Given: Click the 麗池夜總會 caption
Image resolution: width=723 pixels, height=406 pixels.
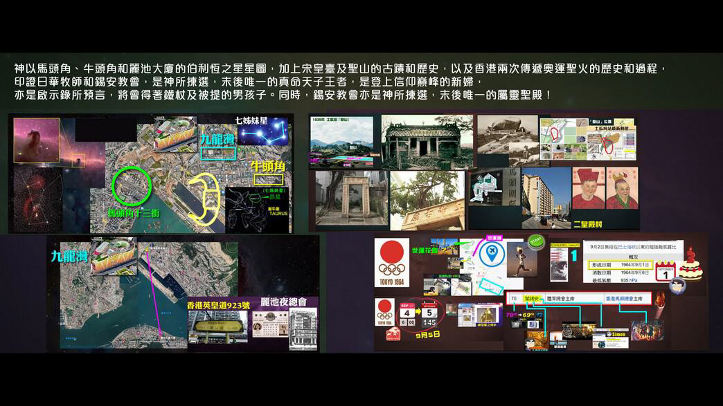Looking at the screenshot, I should tap(284, 302).
